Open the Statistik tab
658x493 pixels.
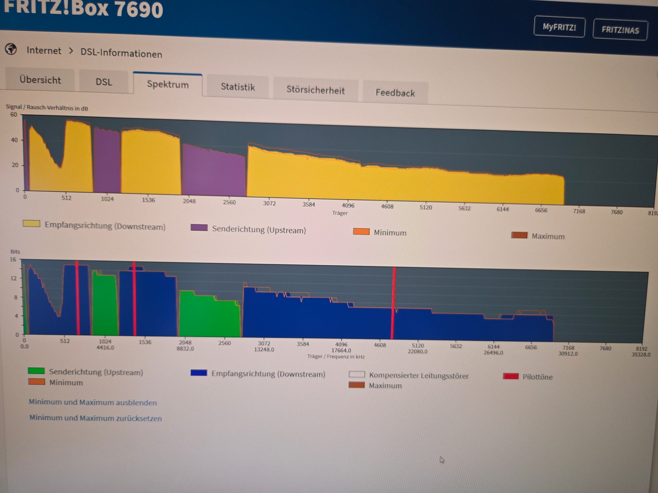coord(238,87)
